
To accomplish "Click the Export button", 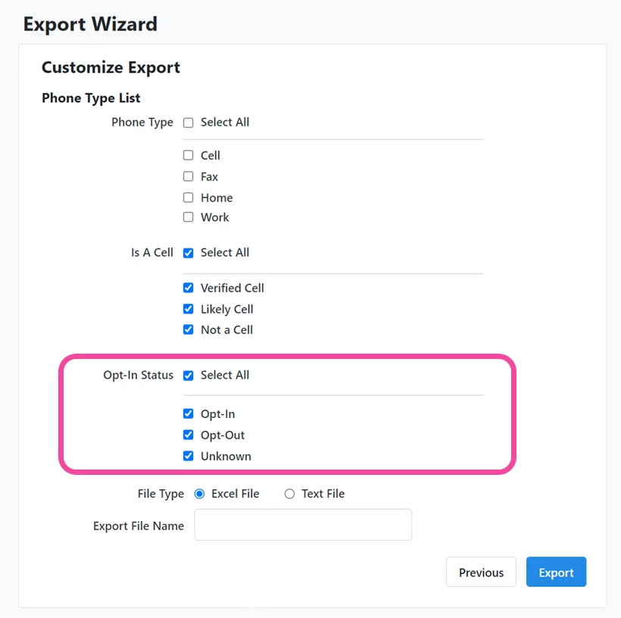I will (x=556, y=572).
